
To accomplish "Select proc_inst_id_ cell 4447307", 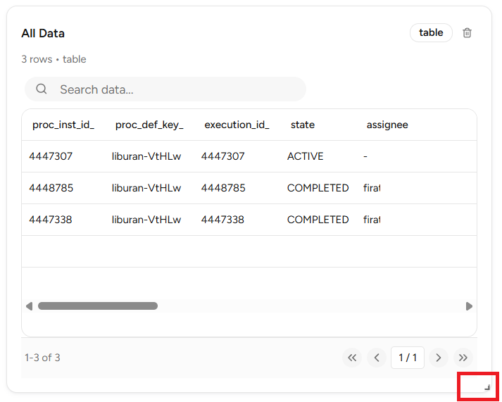I will pos(51,156).
